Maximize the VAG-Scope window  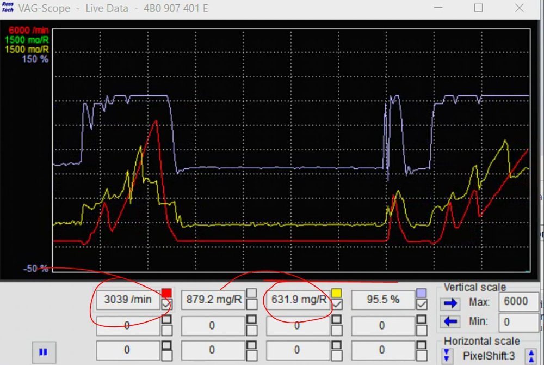[478, 8]
